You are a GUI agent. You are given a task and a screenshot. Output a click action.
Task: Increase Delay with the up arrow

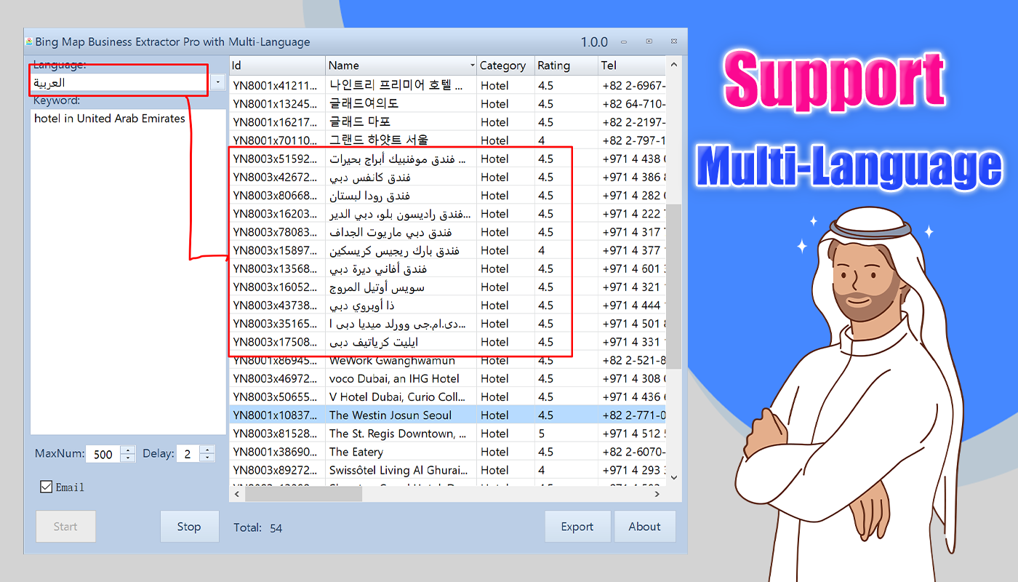[x=207, y=450]
